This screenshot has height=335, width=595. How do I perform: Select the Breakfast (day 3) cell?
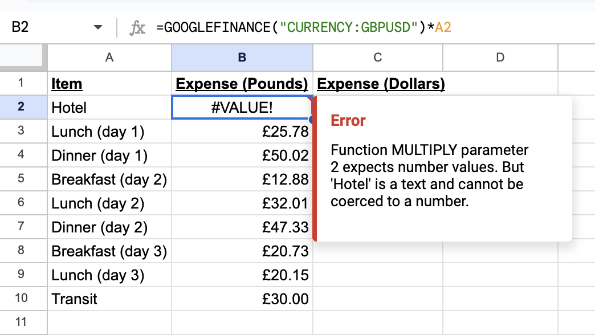pyautogui.click(x=109, y=251)
